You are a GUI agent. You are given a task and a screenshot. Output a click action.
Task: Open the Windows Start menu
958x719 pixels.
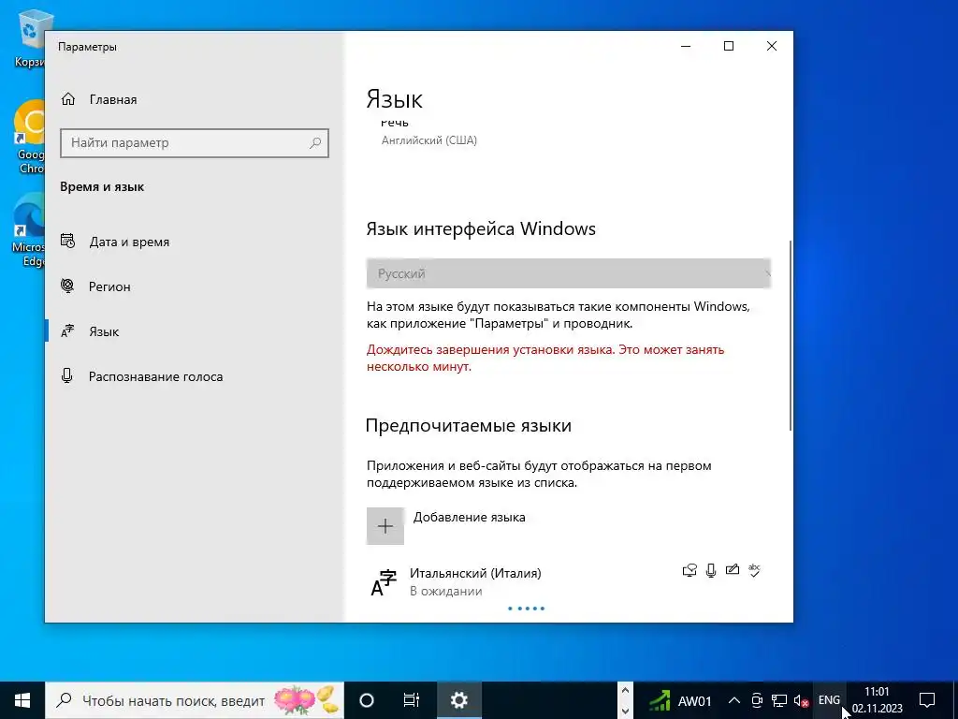(x=22, y=700)
